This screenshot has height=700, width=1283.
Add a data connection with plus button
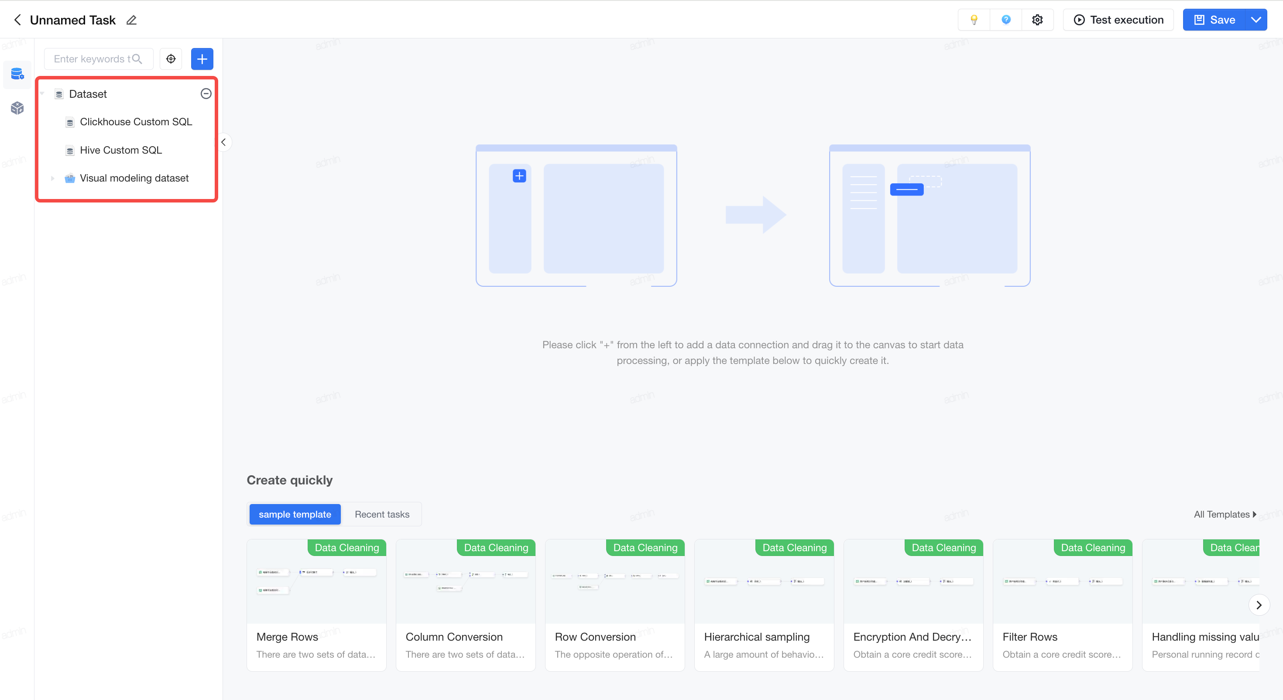[x=202, y=59]
